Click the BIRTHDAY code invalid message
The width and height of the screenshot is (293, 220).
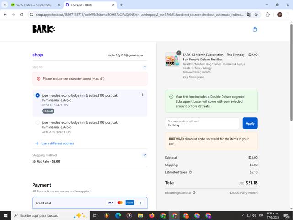[x=212, y=142]
